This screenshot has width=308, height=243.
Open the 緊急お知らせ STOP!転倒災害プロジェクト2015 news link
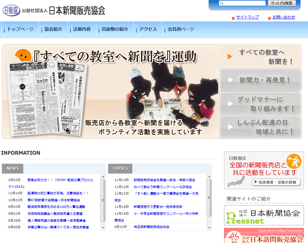51,183
